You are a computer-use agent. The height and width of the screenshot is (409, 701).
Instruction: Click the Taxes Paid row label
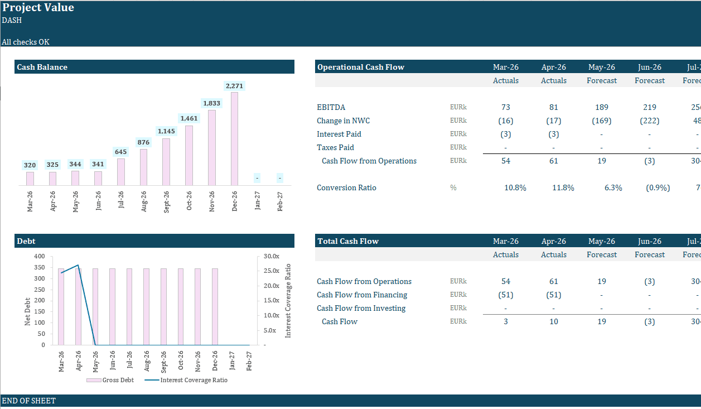[x=335, y=147]
